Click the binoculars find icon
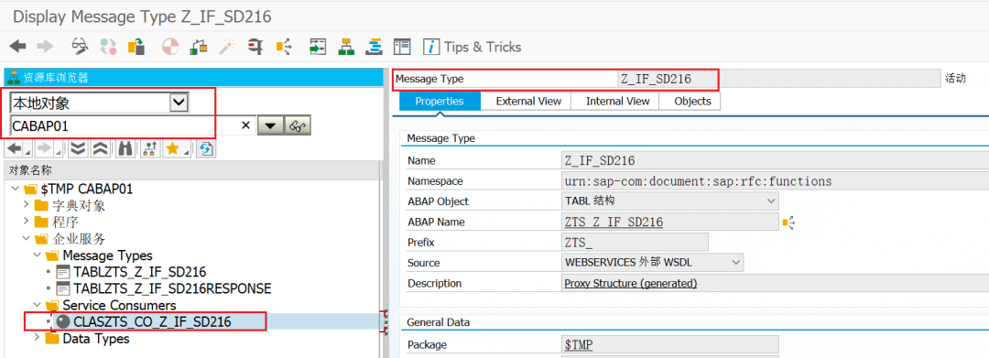This screenshot has width=989, height=358. coord(125,148)
